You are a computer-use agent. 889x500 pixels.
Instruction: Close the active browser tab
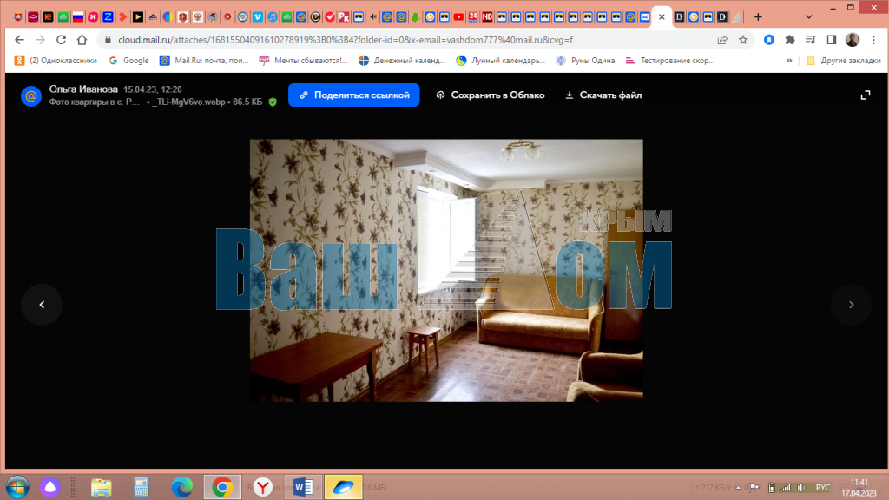click(662, 17)
